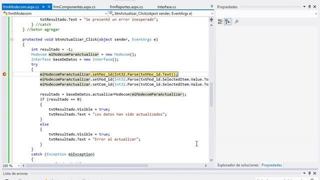
Task: Select Categorized view in Propiedades panel
Action: tap(220, 21)
